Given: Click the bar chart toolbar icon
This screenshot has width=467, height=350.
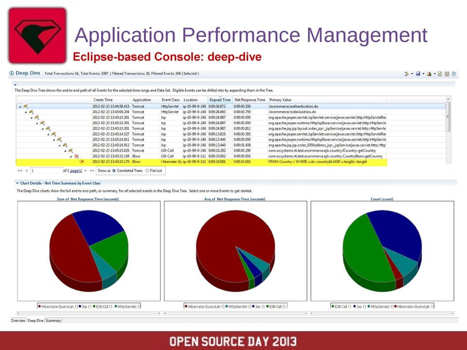Looking at the screenshot, I should (429, 74).
